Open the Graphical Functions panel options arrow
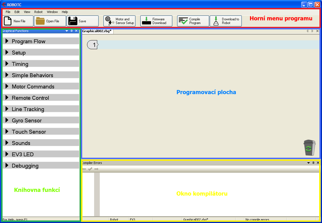The width and height of the screenshot is (322, 223). [x=67, y=31]
